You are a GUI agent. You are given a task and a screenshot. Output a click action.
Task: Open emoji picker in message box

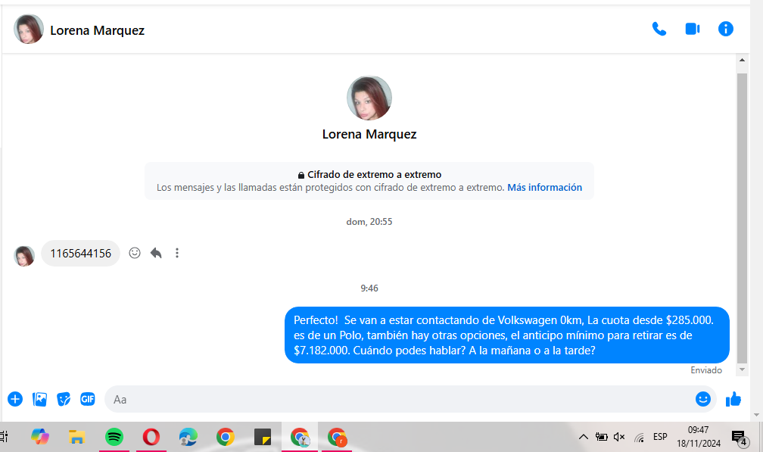(x=702, y=399)
